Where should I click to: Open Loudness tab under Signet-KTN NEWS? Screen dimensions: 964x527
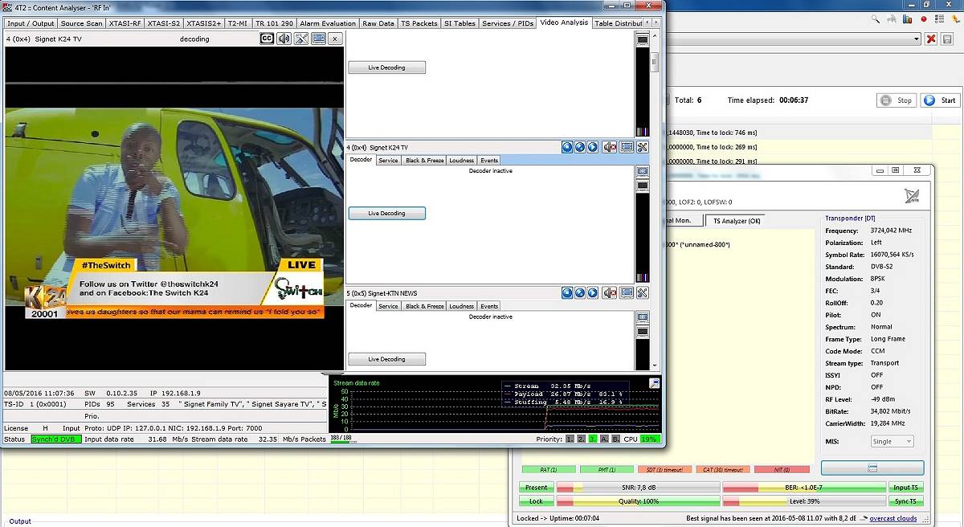(x=462, y=306)
